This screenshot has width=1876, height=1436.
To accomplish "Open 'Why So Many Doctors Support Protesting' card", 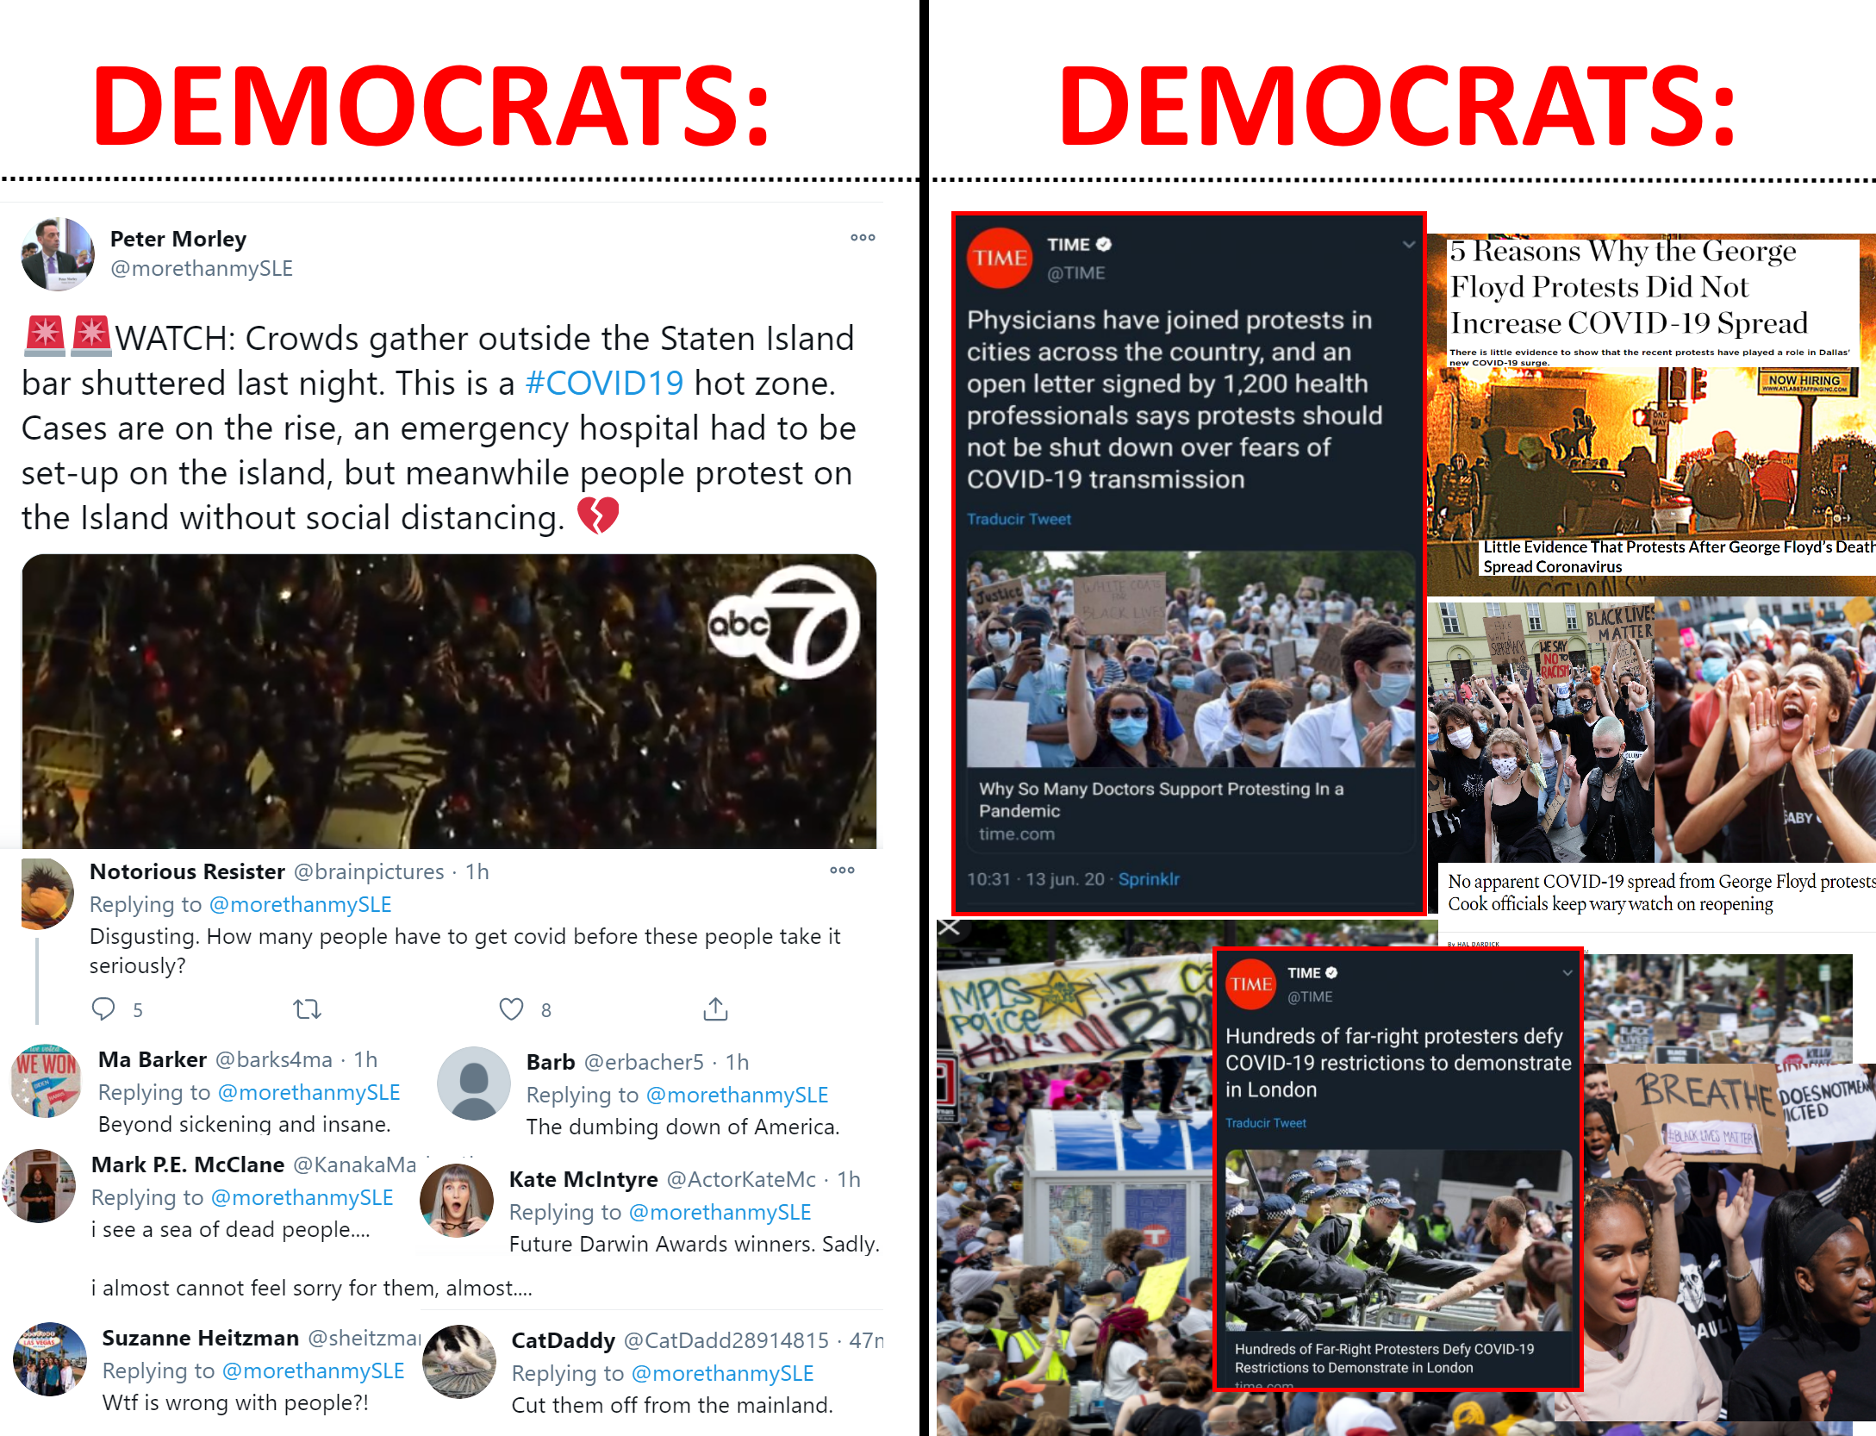I will click(1190, 702).
